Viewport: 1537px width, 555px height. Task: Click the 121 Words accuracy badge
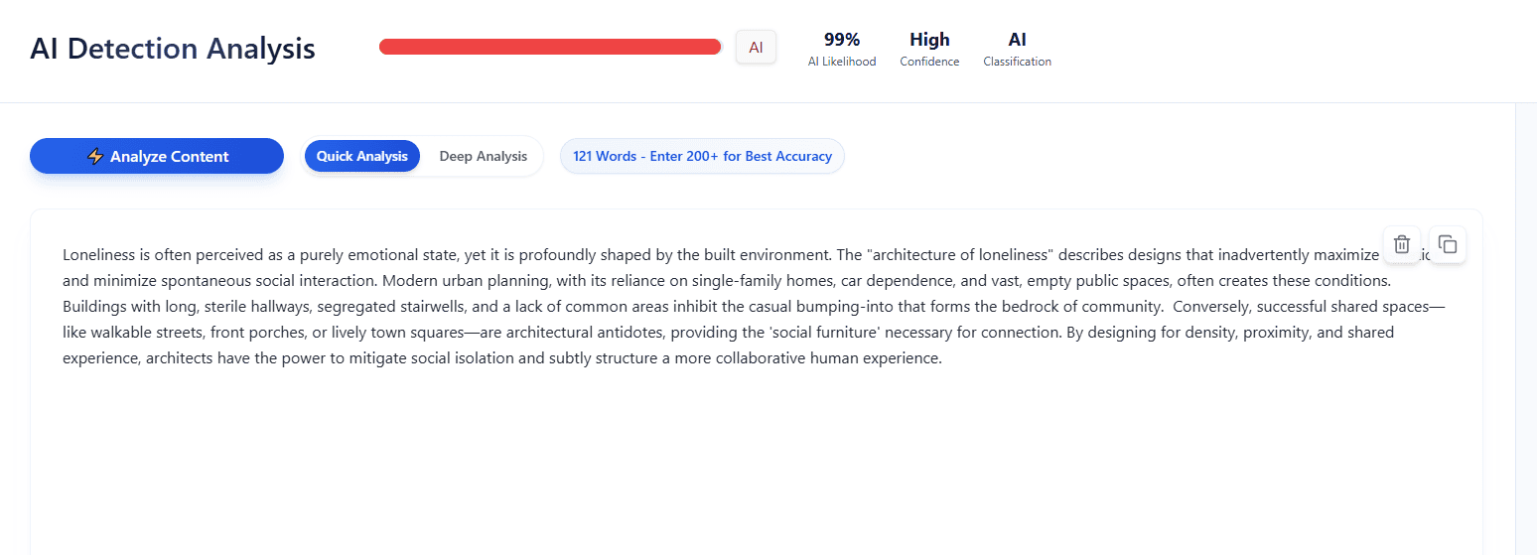[702, 156]
